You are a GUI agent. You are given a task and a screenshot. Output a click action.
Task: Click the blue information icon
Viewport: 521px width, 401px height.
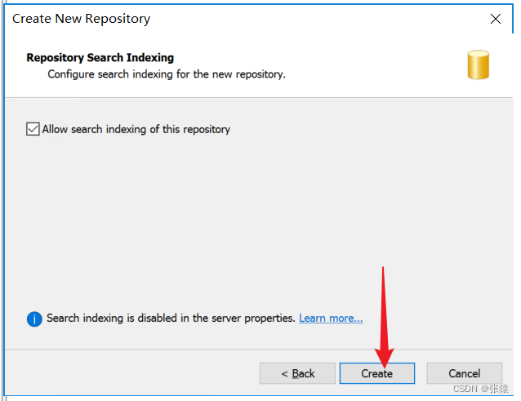click(34, 319)
